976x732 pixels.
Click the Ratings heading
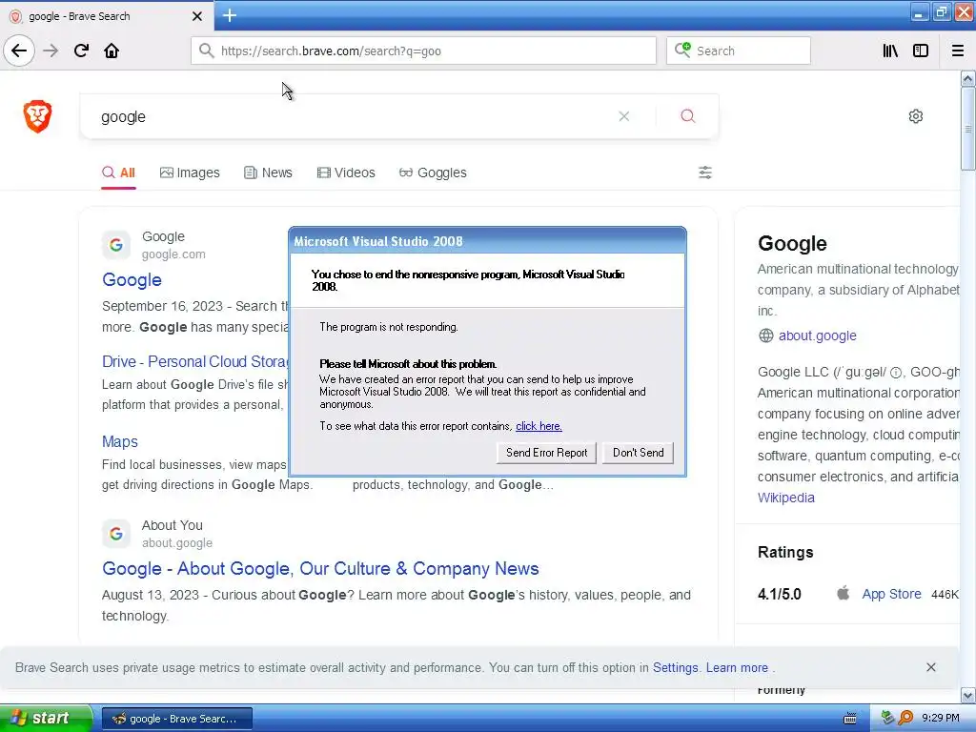[785, 552]
